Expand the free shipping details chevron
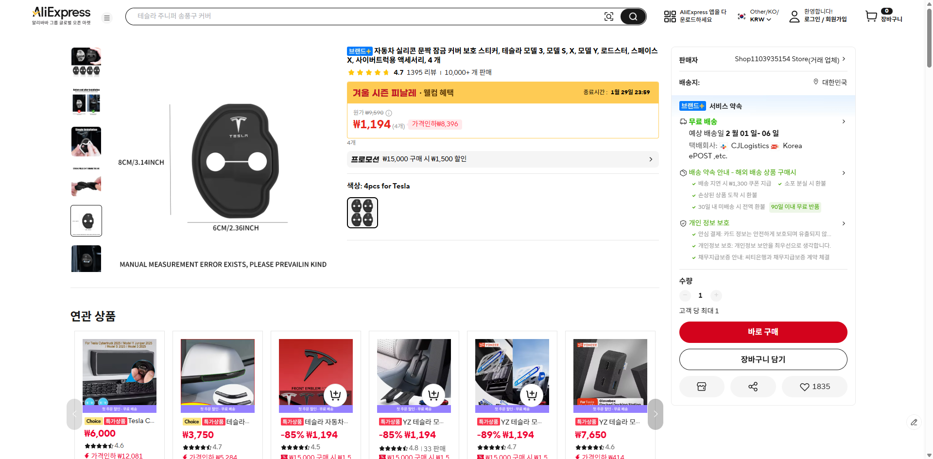Viewport: 933px width, 459px height. pyautogui.click(x=844, y=121)
